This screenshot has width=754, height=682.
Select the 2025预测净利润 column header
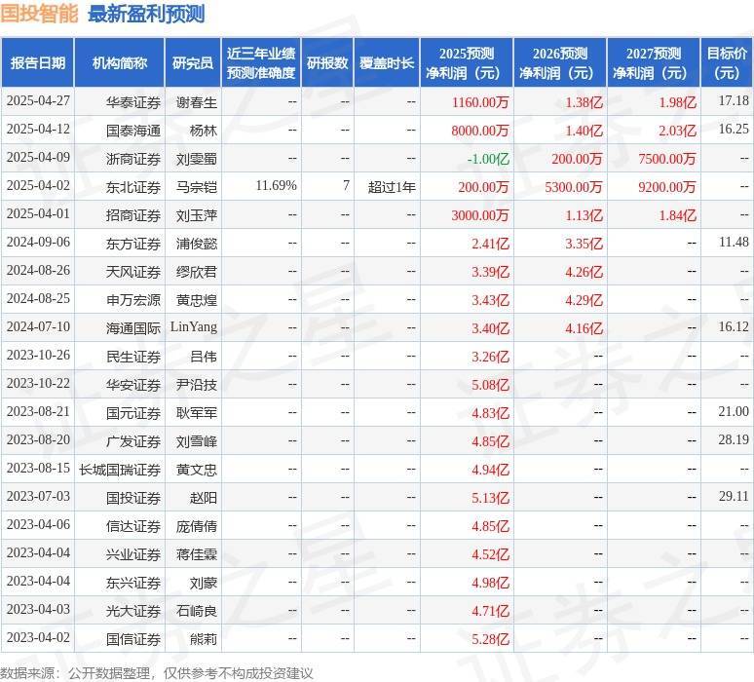click(467, 63)
